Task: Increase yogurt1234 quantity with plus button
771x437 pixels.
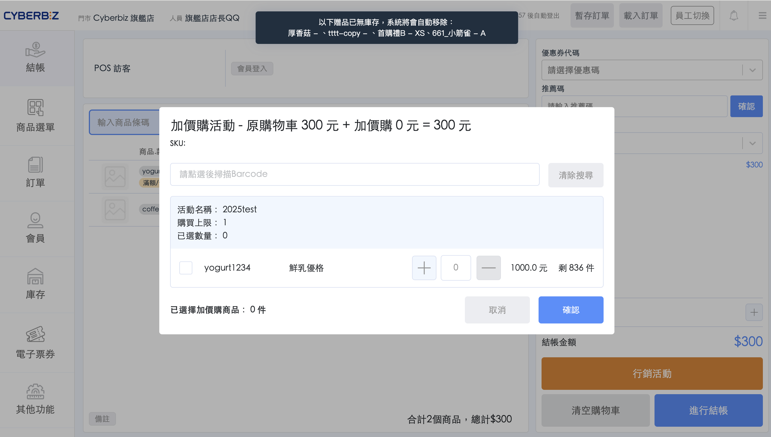Action: 424,268
